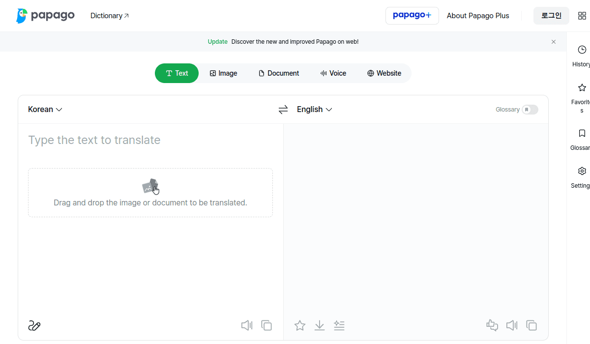Switch to the Image tab

(223, 73)
